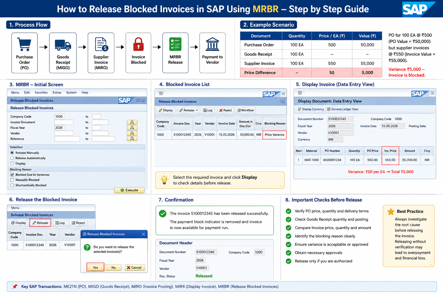Image resolution: width=443 pixels, height=295 pixels.
Task: Click No in the release dialog
Action: point(114,267)
